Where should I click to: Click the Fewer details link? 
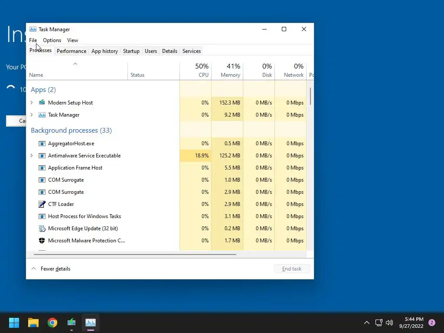[55, 269]
